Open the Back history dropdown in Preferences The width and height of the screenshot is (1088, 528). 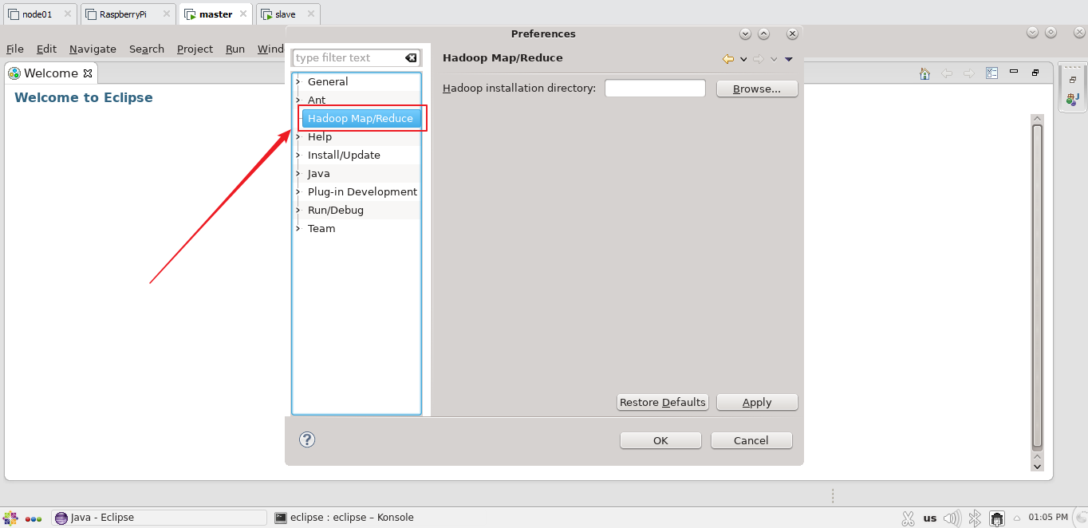[x=743, y=59]
